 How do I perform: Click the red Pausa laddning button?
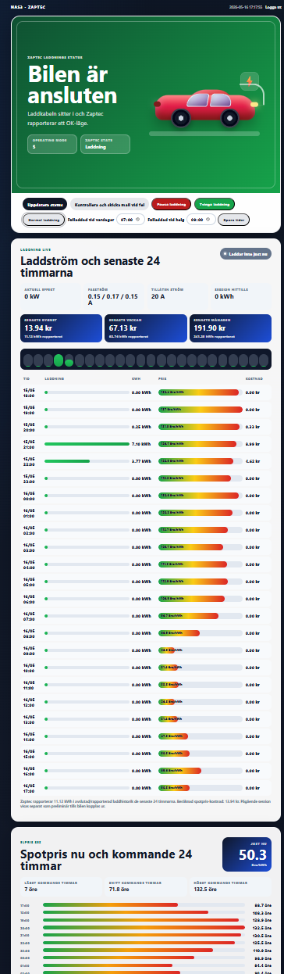click(172, 204)
